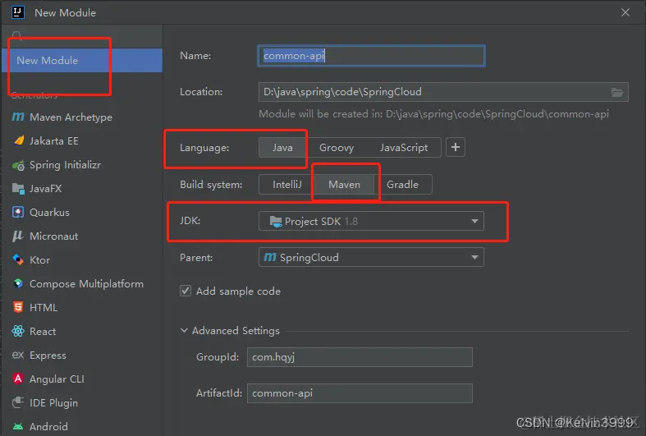Close the New Module dialog
The image size is (646, 436).
[x=625, y=13]
